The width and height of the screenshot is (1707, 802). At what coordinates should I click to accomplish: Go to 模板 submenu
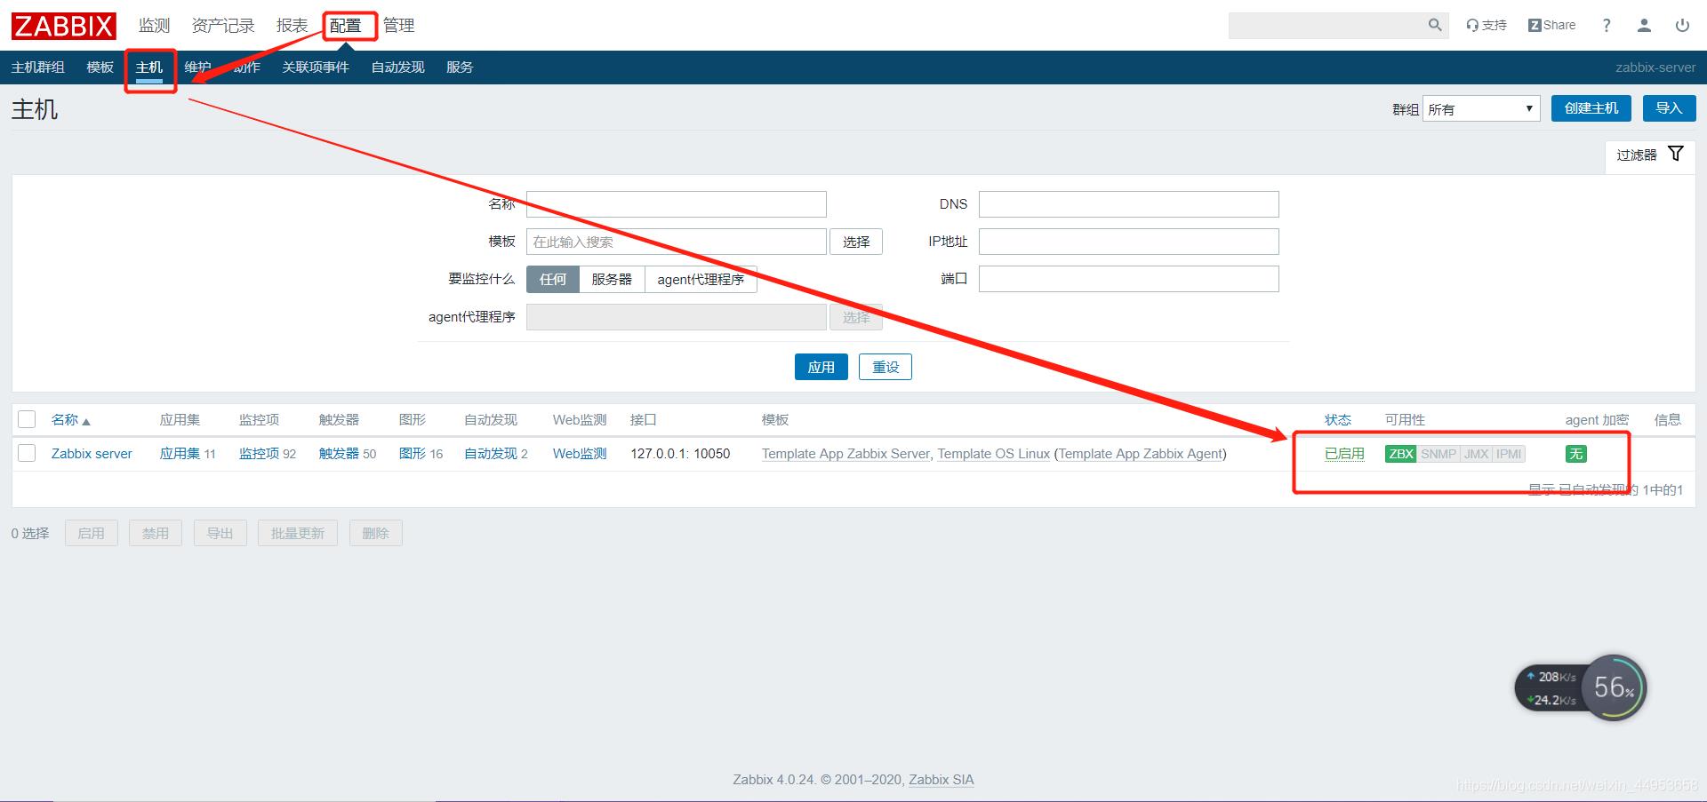(x=100, y=67)
